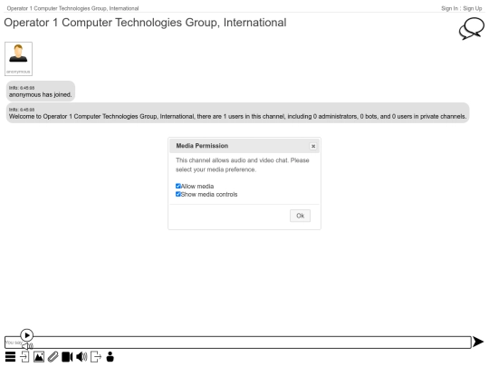Click the exit channel door icon
The width and height of the screenshot is (489, 367).
(96, 357)
